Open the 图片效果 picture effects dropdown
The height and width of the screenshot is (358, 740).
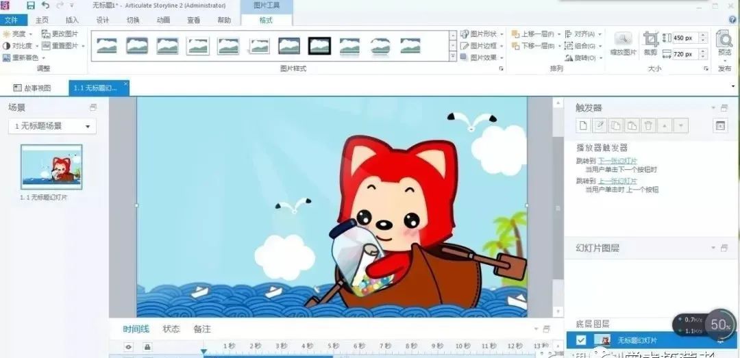(x=482, y=57)
